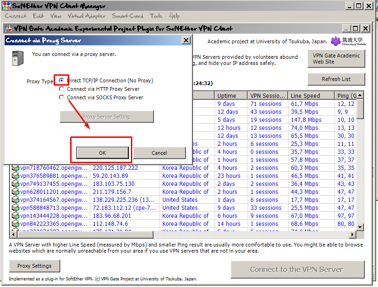
Task: Select server icon for vpn718760462.opengw
Action: tap(16, 167)
